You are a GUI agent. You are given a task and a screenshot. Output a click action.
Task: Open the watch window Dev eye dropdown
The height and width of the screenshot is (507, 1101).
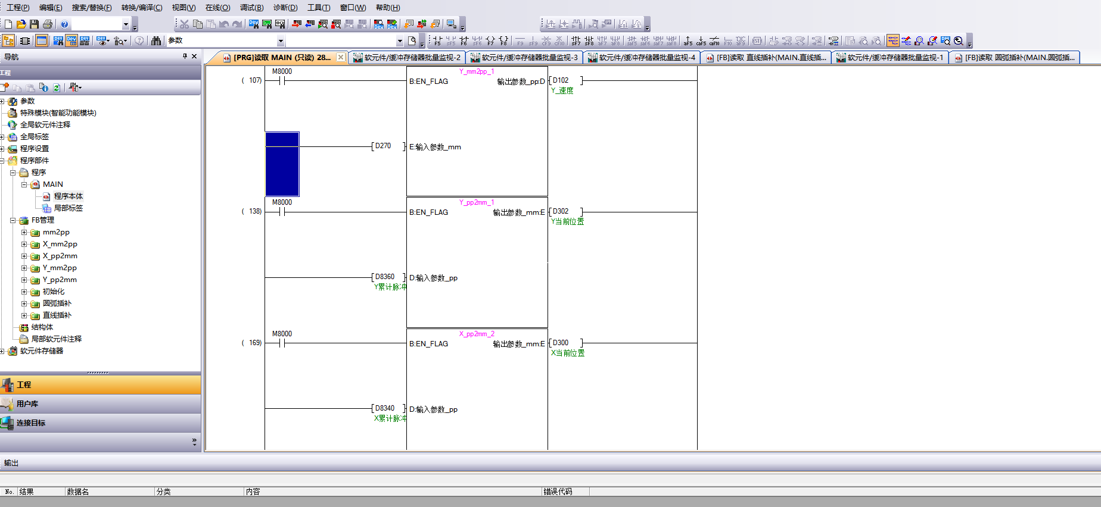(103, 40)
